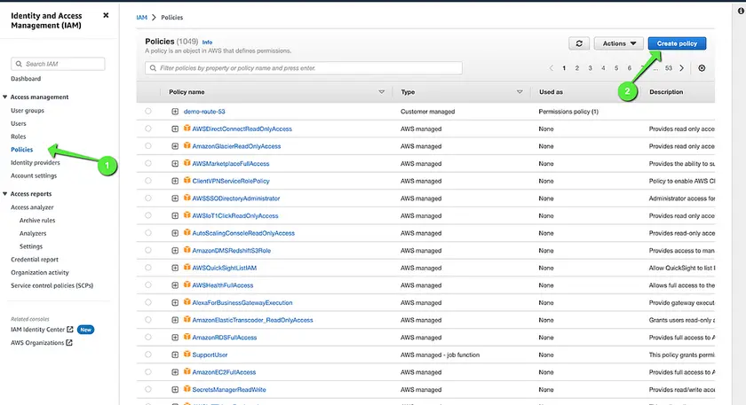Open AWS Organizations external link icon

point(69,342)
